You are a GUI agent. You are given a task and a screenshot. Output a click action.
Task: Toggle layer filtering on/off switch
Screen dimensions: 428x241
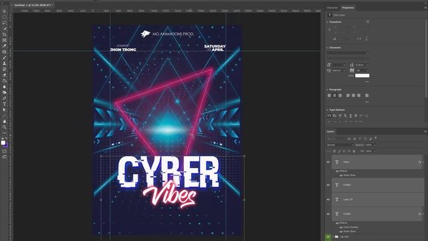[x=376, y=139]
